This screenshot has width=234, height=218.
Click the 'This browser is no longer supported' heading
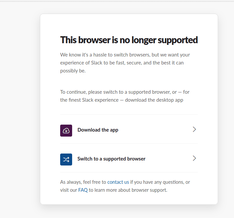click(x=129, y=40)
